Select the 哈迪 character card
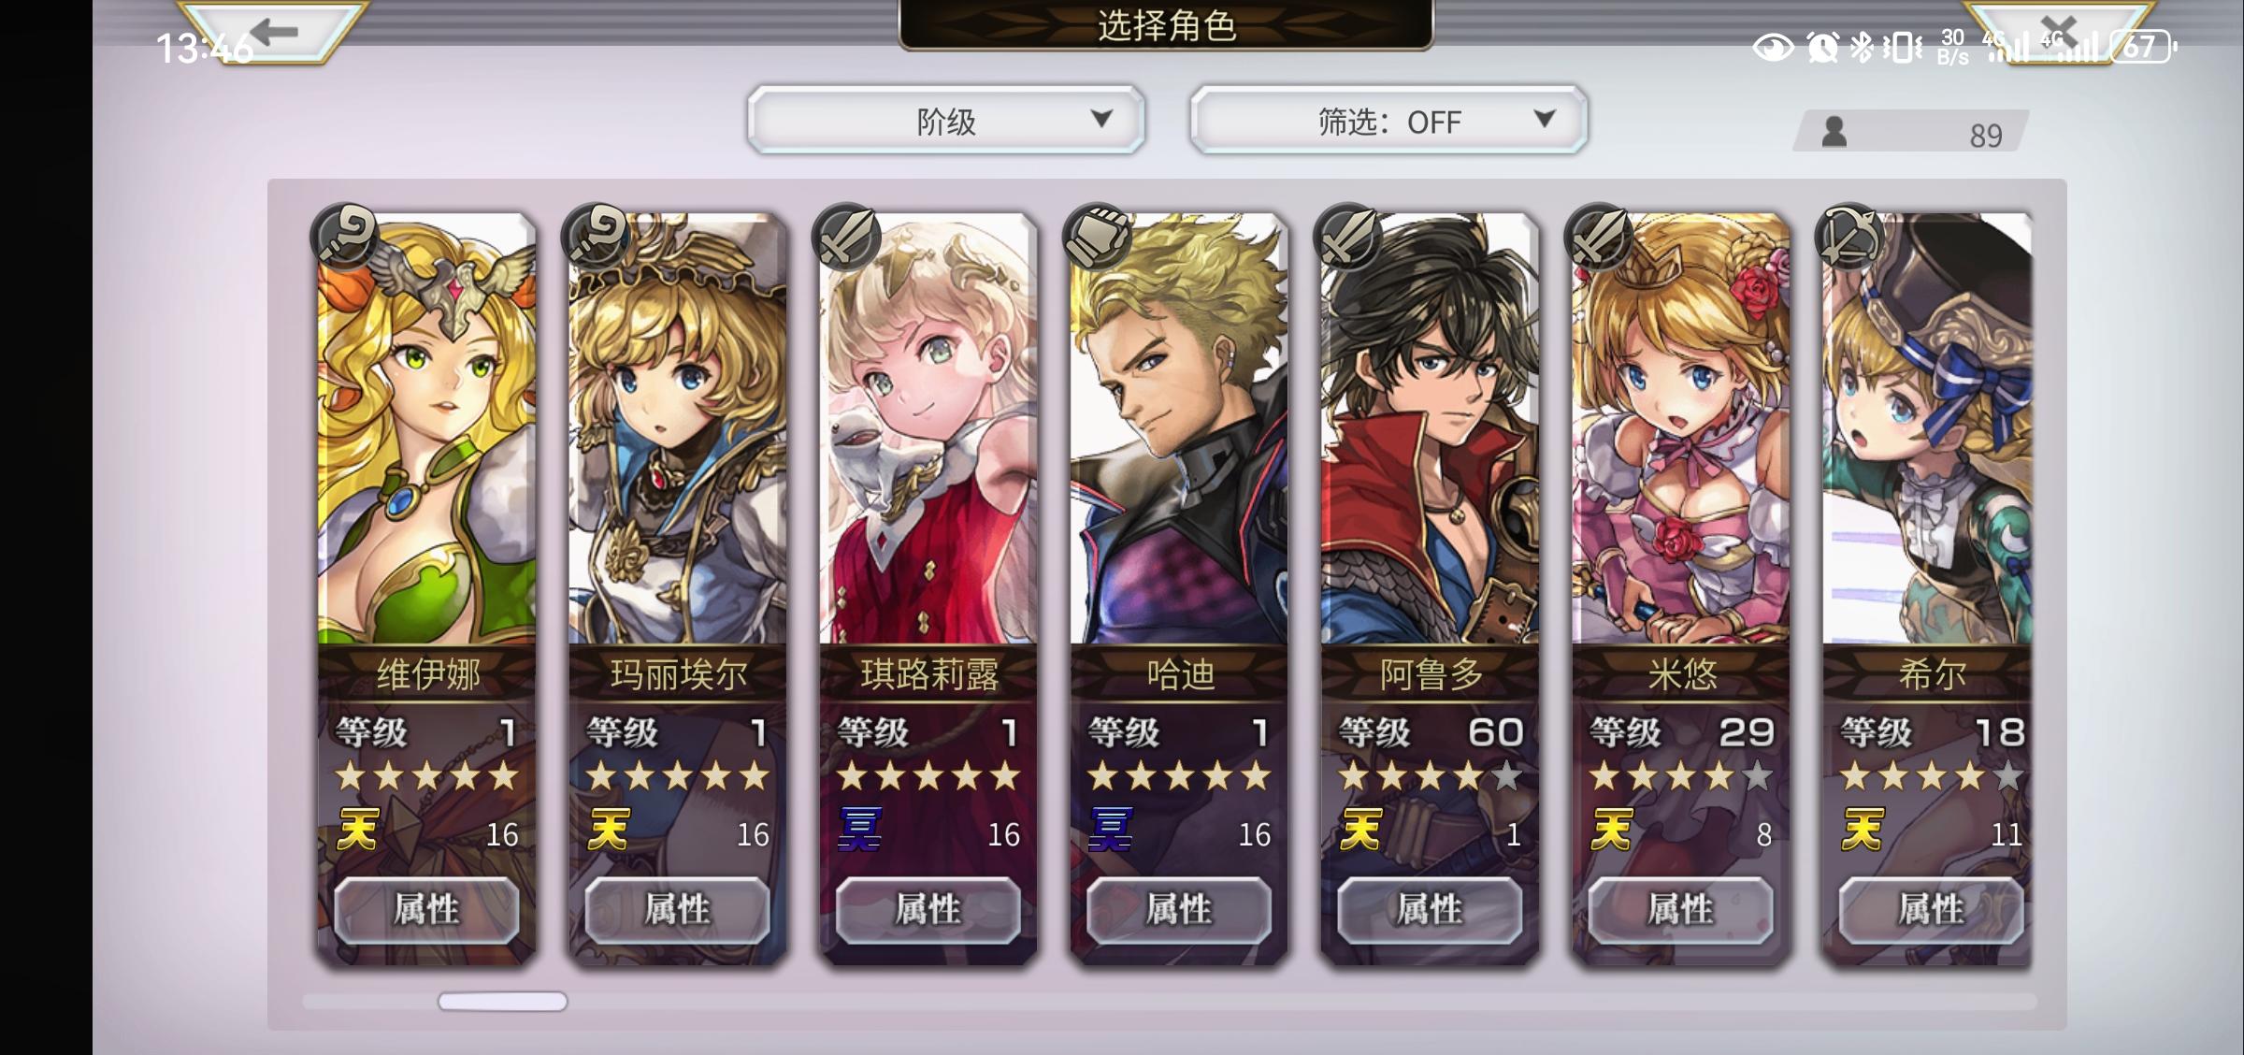This screenshot has width=2244, height=1055. pyautogui.click(x=1179, y=589)
